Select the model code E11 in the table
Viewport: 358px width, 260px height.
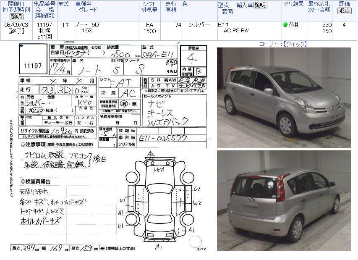coord(223,25)
